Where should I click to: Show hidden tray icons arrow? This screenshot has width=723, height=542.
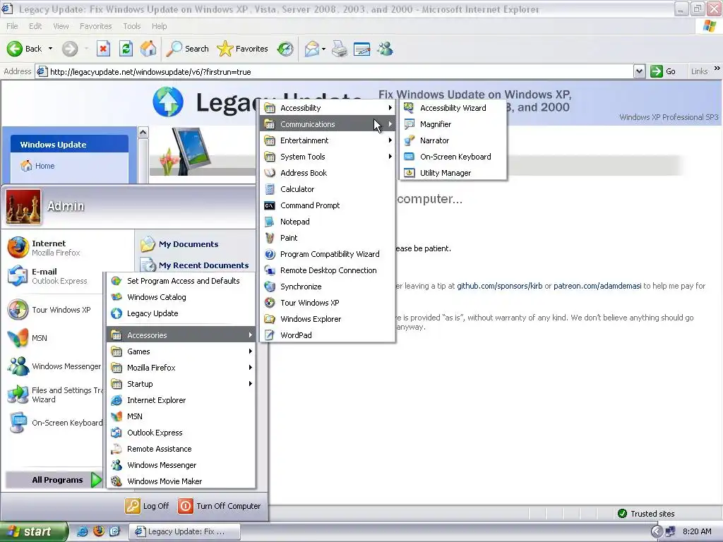[x=657, y=531]
